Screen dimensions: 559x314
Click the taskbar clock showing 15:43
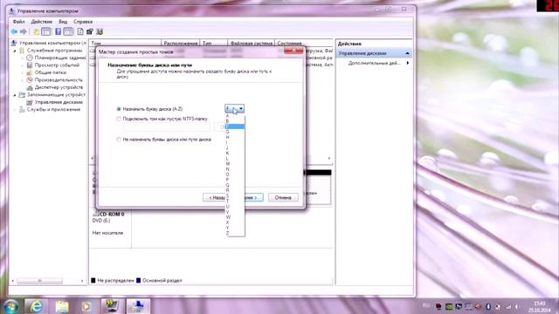(539, 306)
